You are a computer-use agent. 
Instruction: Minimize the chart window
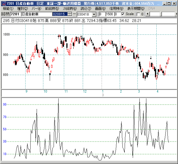click(x=164, y=4)
